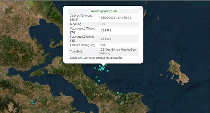
Task: Select the lower cyan marker of the bottom-left pair
Action: pyautogui.click(x=34, y=104)
